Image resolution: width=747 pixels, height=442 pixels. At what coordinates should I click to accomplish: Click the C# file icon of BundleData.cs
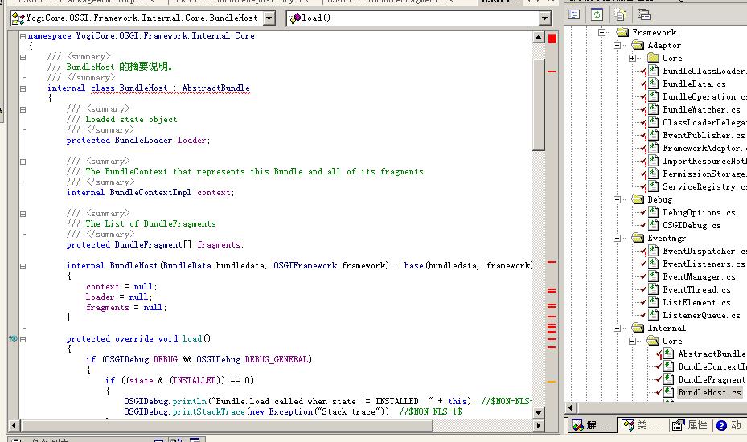tap(654, 84)
